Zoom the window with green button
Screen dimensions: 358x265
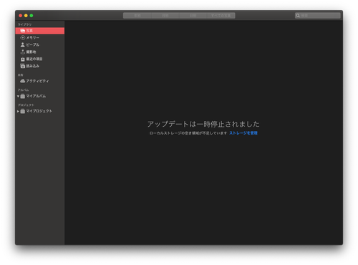click(32, 16)
